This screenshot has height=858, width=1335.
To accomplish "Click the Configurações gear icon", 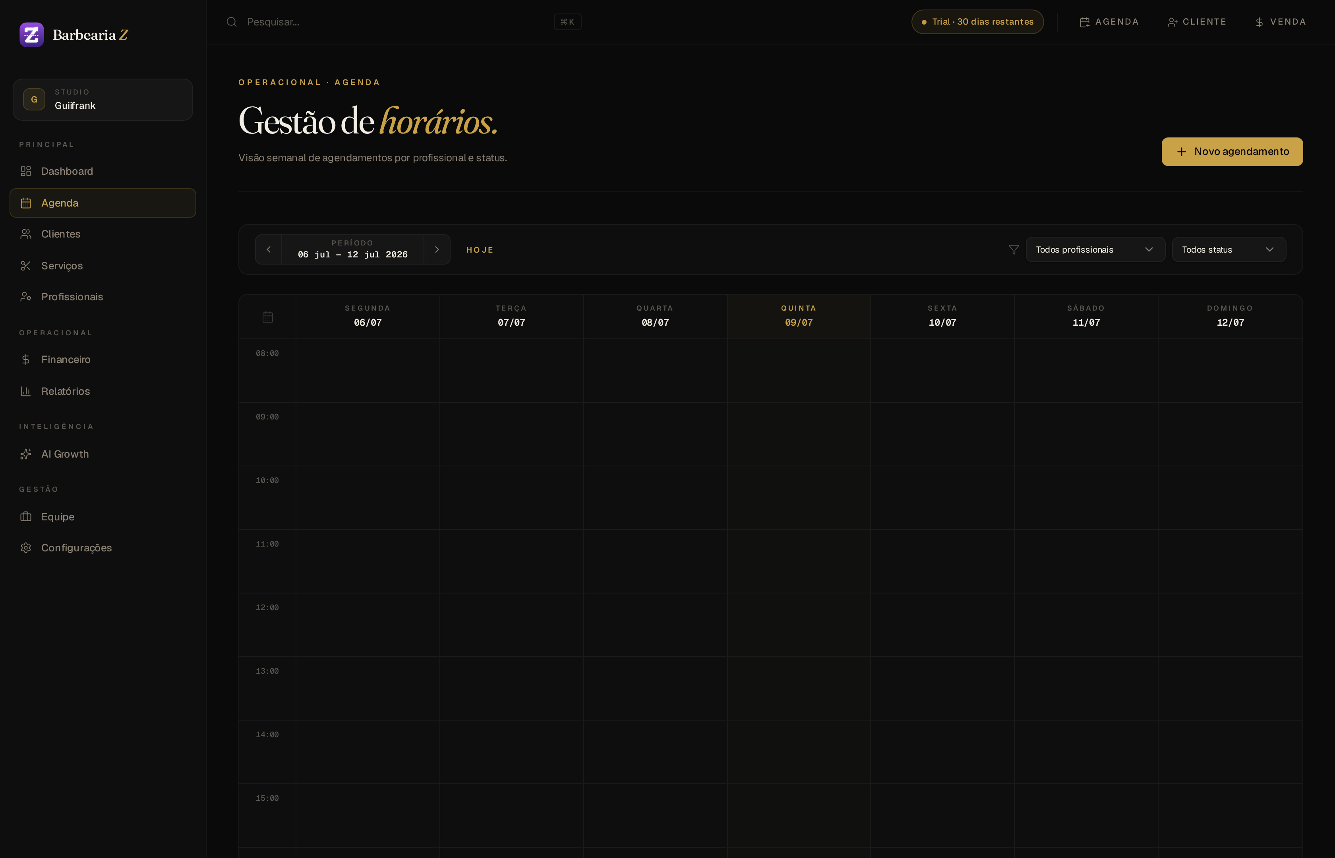I will coord(26,548).
